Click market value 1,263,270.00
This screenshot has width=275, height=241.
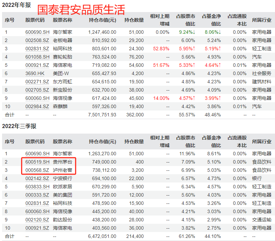102,154
